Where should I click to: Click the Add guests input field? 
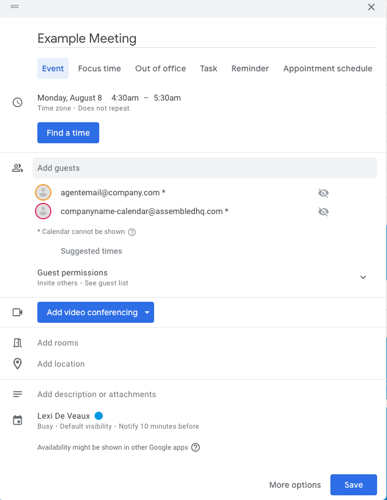point(205,168)
